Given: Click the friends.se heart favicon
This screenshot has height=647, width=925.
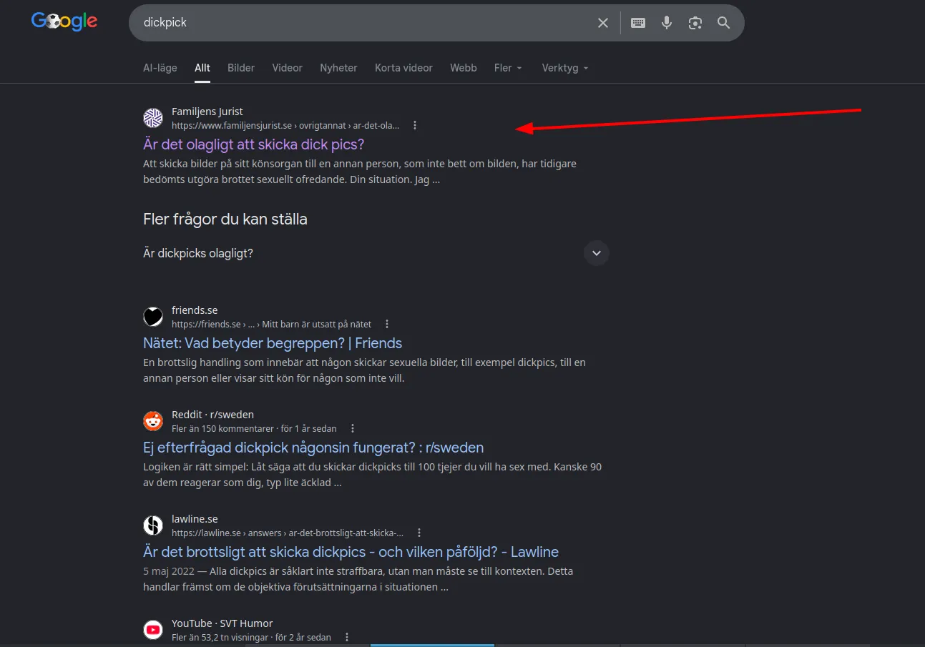Looking at the screenshot, I should click(x=153, y=317).
